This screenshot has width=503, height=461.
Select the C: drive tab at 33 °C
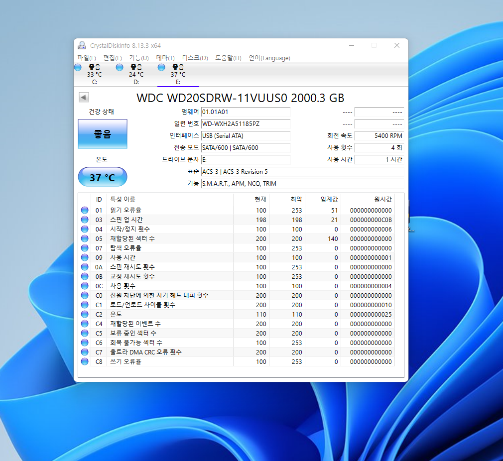click(x=94, y=74)
